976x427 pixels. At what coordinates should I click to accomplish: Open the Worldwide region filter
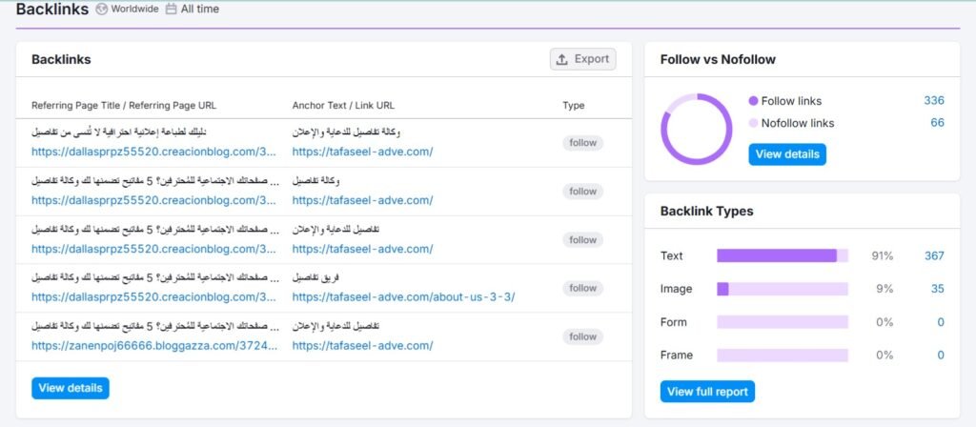coord(133,10)
